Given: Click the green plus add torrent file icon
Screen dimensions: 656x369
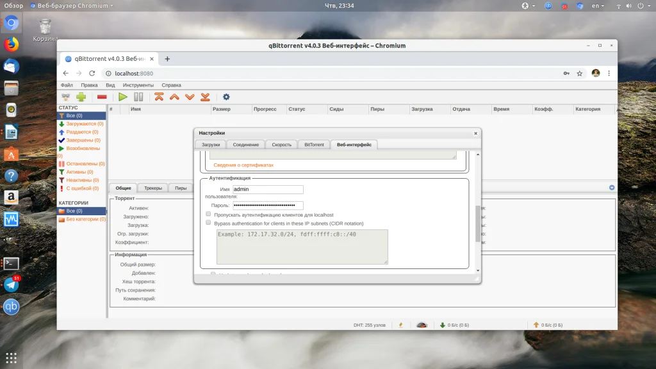Looking at the screenshot, I should tap(81, 97).
